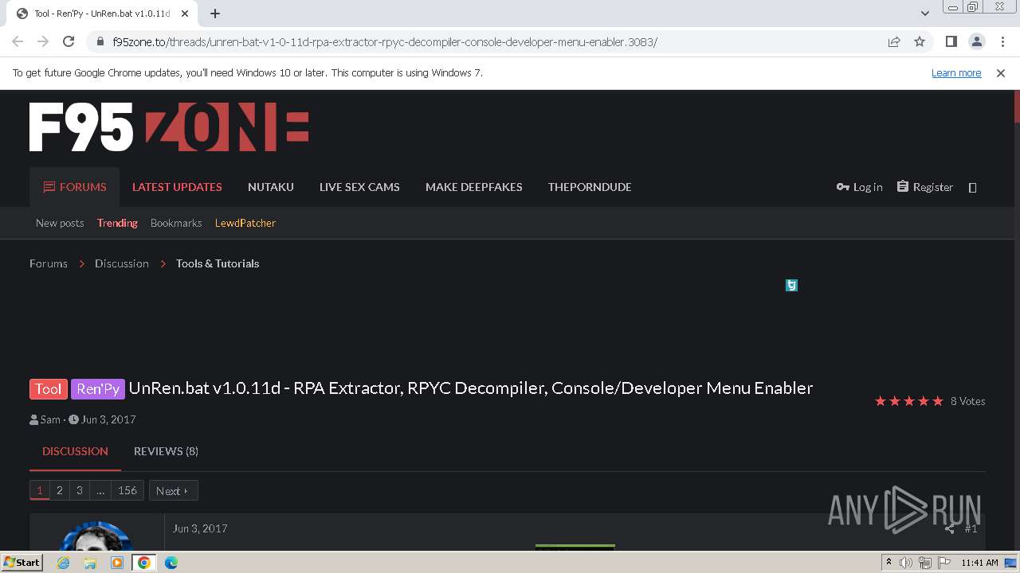The width and height of the screenshot is (1020, 573).
Task: Open the 8 Votes link
Action: (968, 401)
